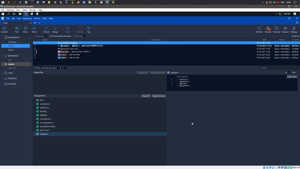Open the diff options gear dropdown

pyautogui.click(x=287, y=72)
